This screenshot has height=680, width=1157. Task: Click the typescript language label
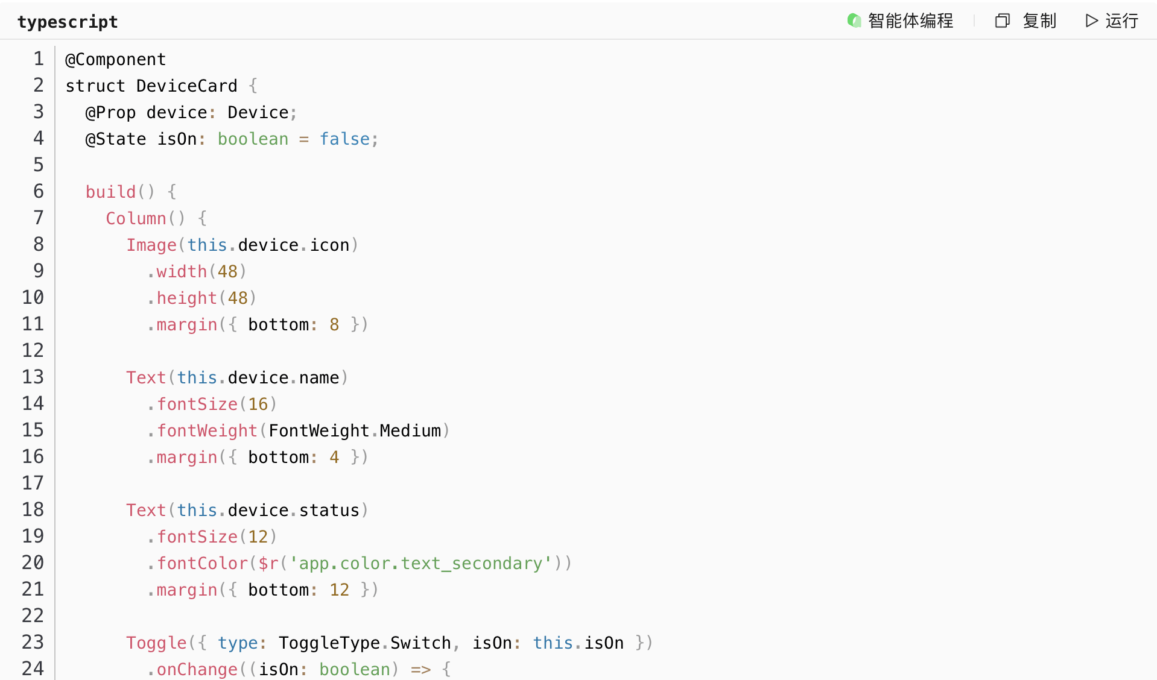point(68,22)
